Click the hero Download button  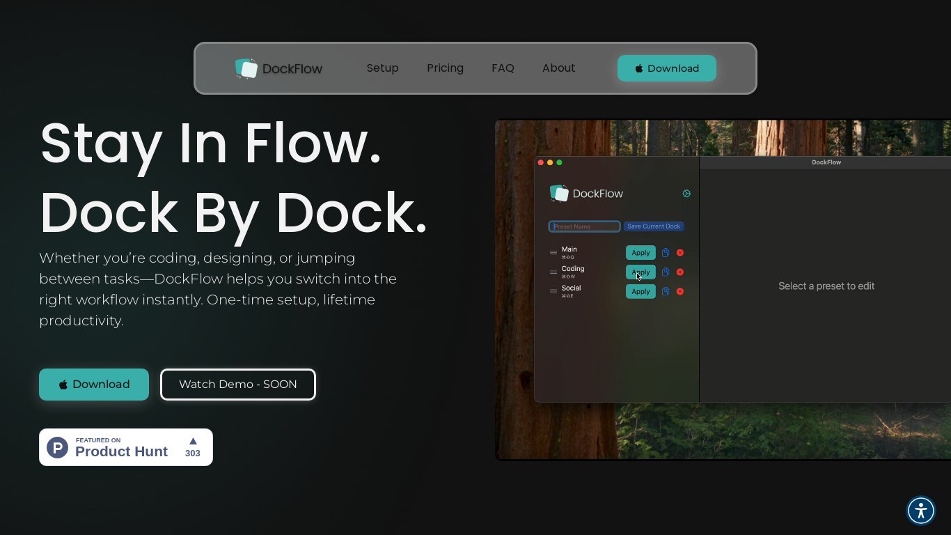pos(94,385)
